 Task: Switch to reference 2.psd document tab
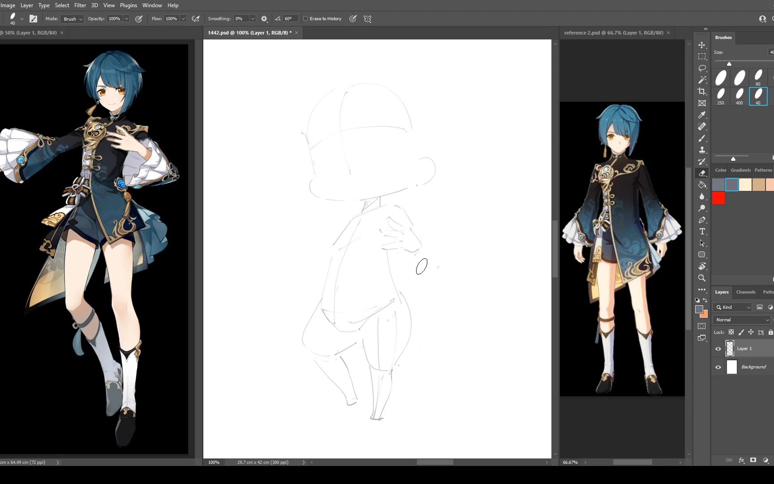coord(614,33)
